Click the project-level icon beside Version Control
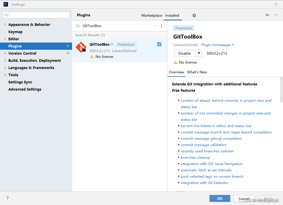The width and height of the screenshot is (283, 205). [x=68, y=53]
